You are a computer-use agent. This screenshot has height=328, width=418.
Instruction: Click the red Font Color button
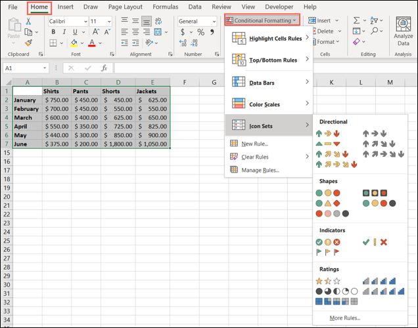click(92, 43)
